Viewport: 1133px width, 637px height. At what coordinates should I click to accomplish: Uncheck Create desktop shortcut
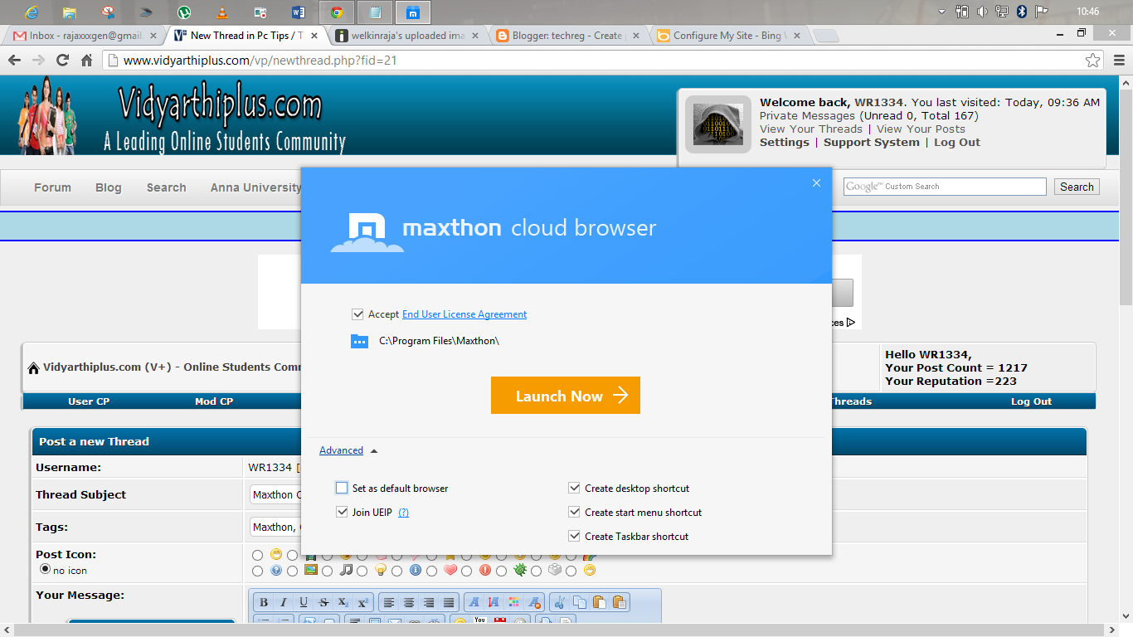tap(574, 488)
